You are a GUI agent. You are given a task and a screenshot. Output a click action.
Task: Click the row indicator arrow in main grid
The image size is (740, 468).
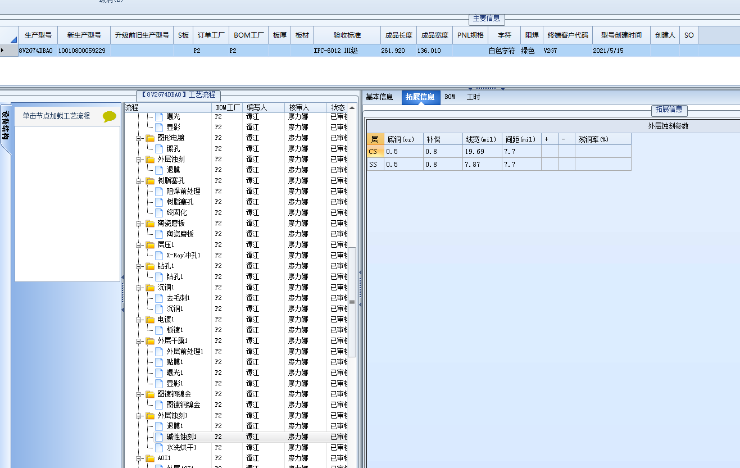point(3,51)
